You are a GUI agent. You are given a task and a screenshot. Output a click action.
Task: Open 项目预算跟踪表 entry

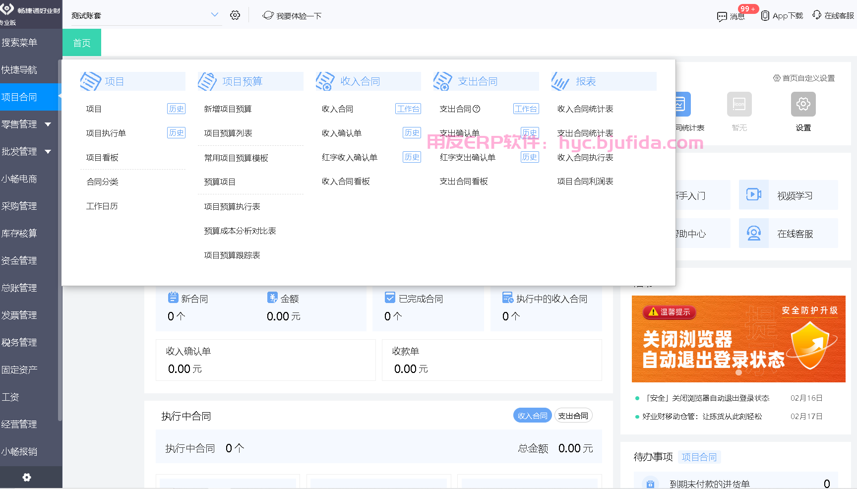232,255
